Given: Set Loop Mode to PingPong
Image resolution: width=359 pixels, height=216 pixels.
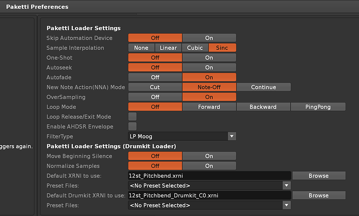Looking at the screenshot, I should [318, 107].
